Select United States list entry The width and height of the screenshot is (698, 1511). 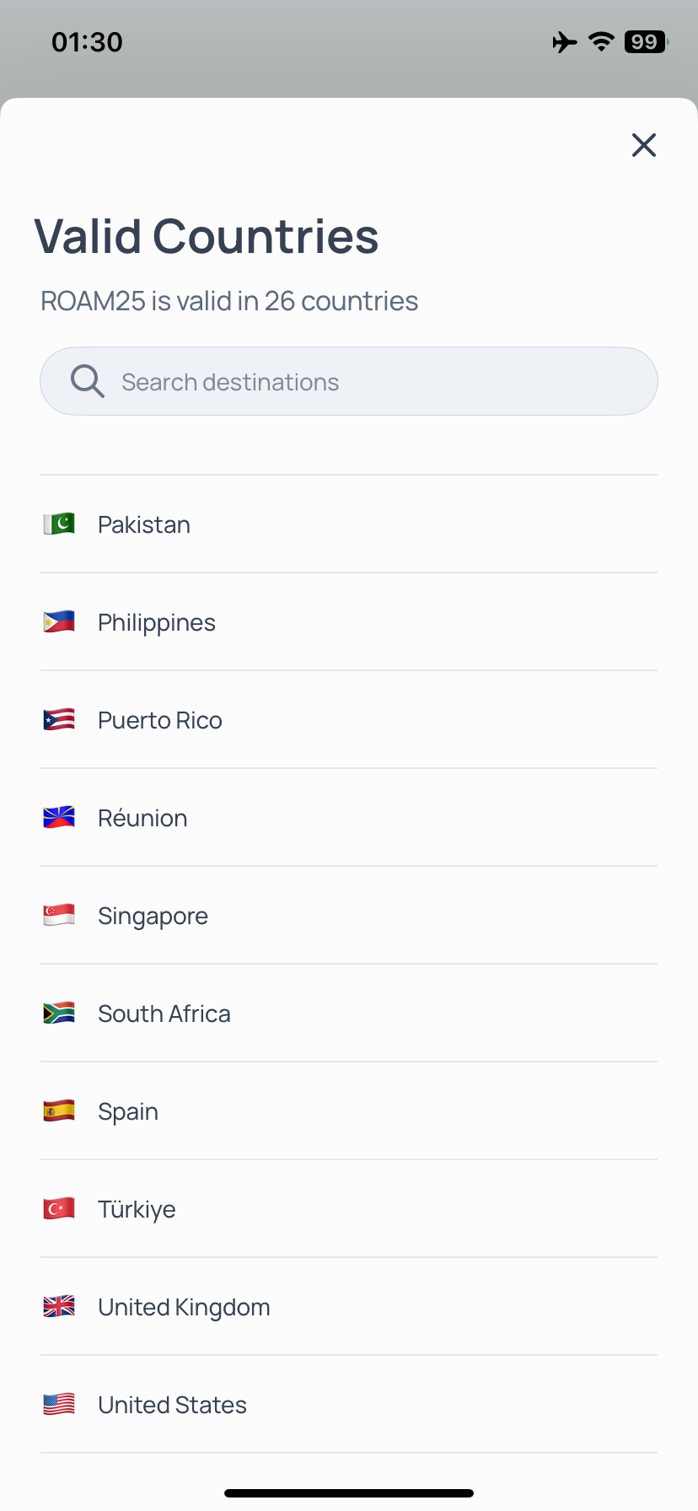[349, 1405]
